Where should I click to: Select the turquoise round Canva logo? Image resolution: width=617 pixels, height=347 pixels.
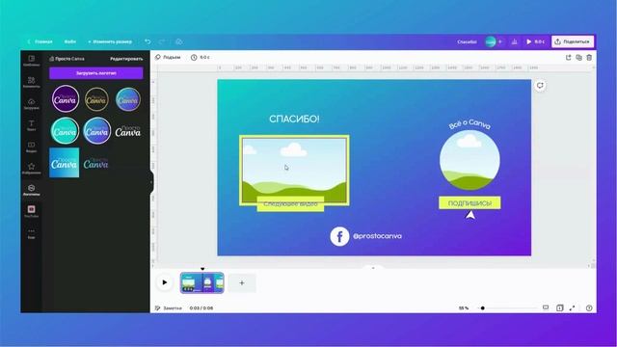[x=65, y=131]
